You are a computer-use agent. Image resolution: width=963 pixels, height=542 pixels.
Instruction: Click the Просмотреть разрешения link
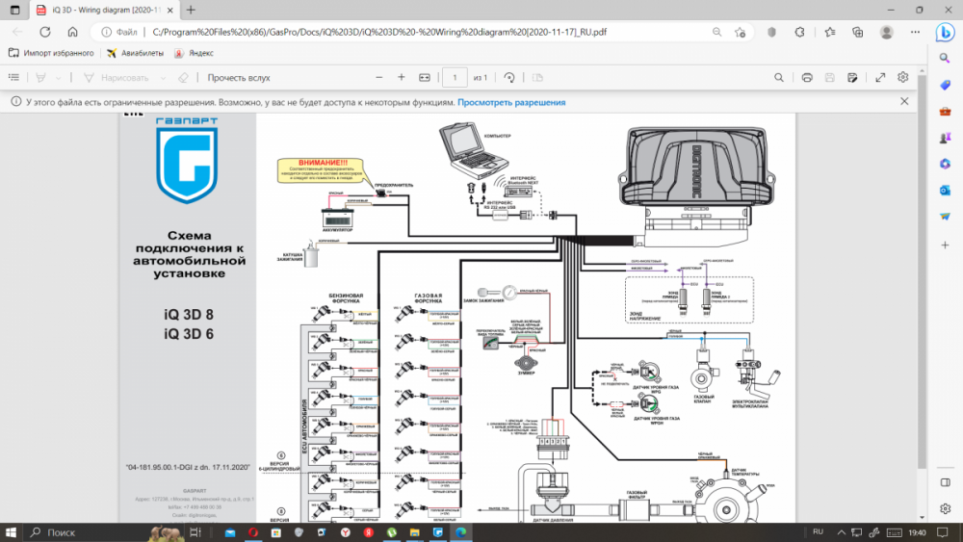pos(511,102)
